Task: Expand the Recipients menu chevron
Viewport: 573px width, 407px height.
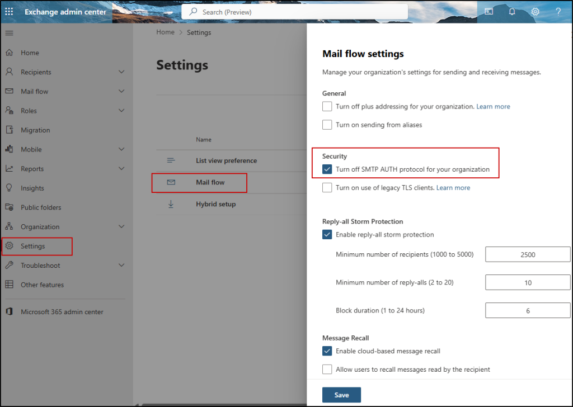Action: pyautogui.click(x=121, y=72)
